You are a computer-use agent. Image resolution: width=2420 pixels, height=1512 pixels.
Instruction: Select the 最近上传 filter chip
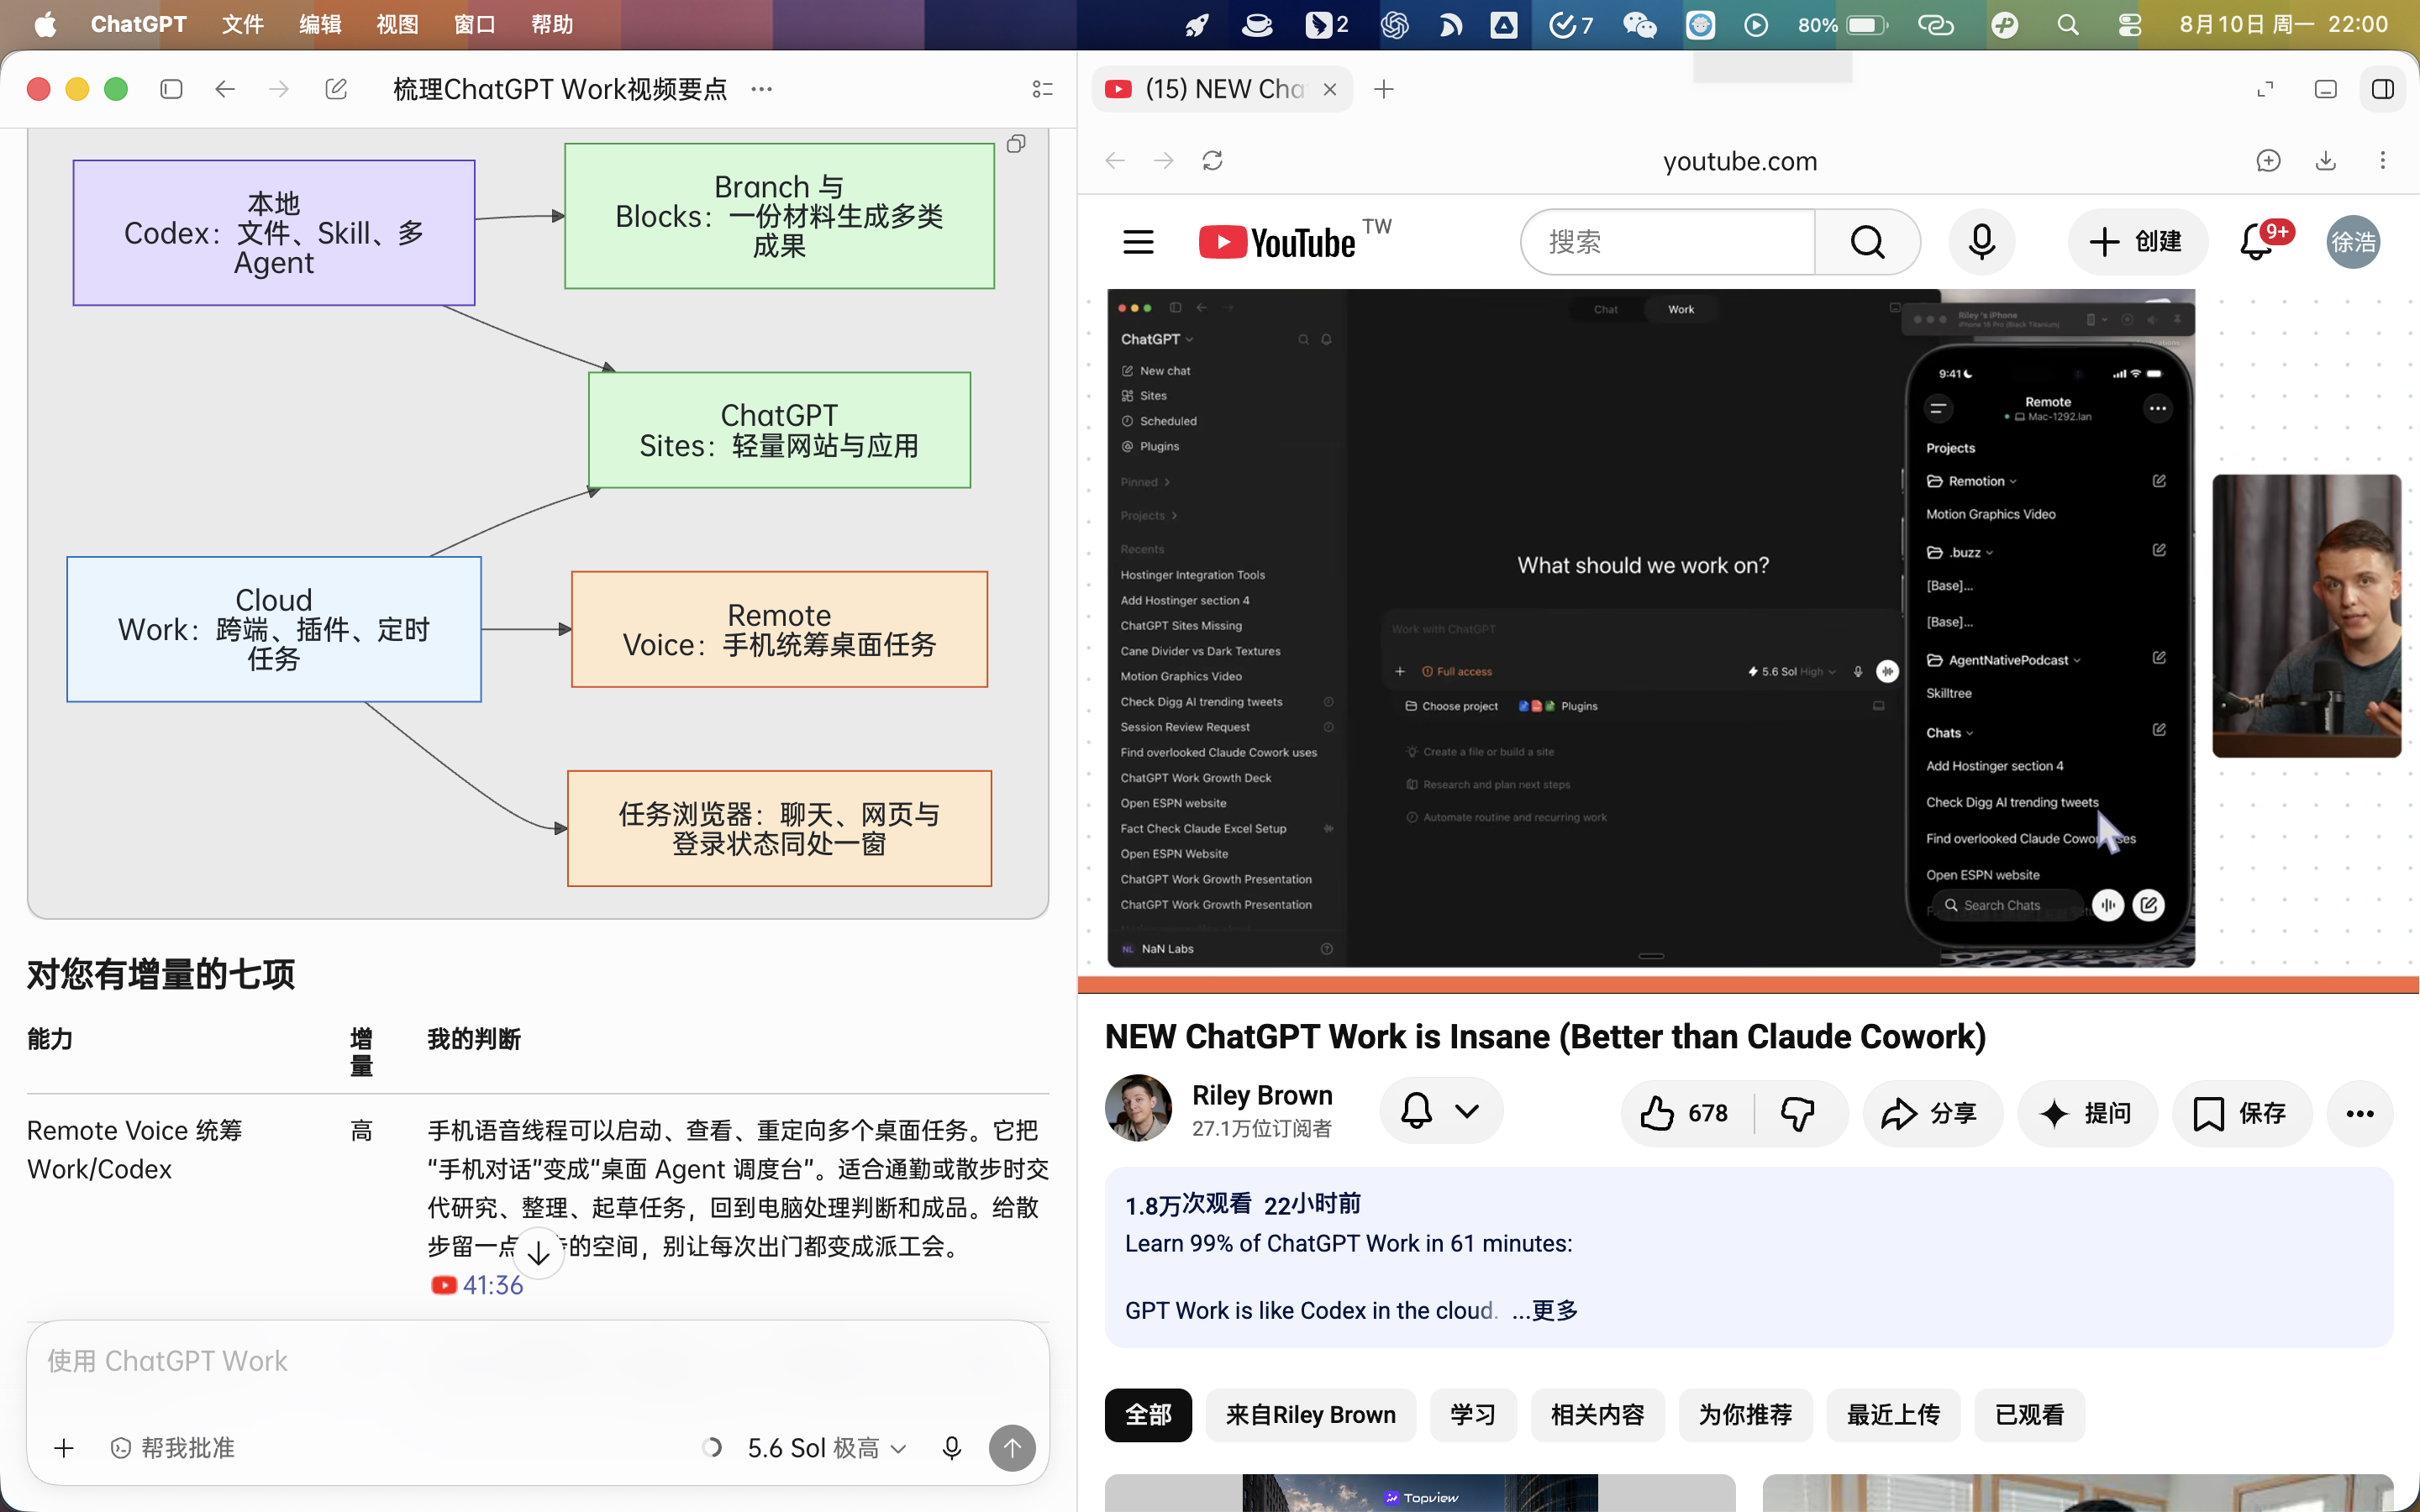tap(1893, 1415)
